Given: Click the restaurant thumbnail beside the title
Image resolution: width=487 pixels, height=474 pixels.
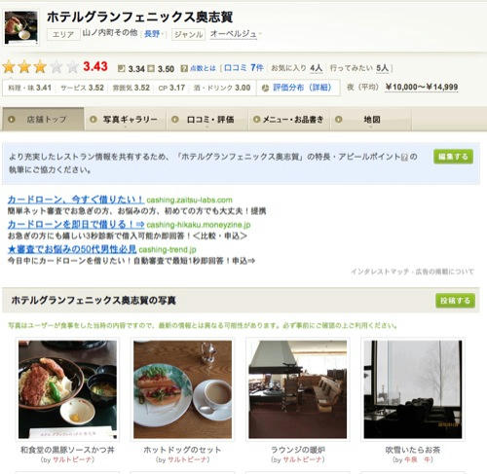Looking at the screenshot, I should (20, 27).
